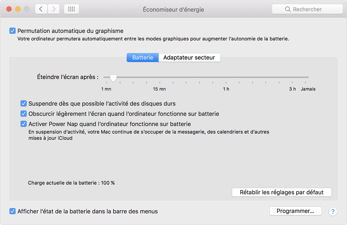Click Rétablir les réglages par défaut
Viewport: 347px width, 225px height.
point(282,192)
